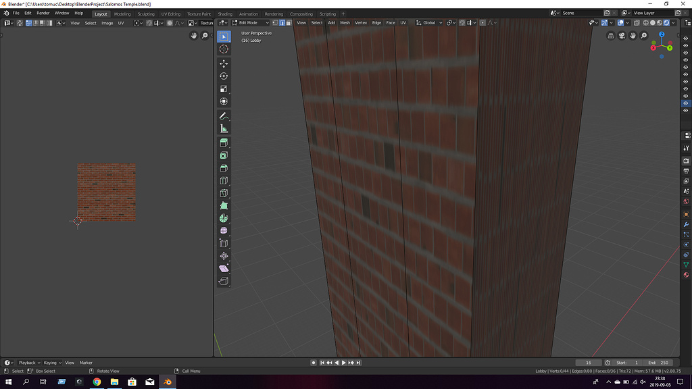The height and width of the screenshot is (389, 692).
Task: Switch to the UV Editing workspace tab
Action: (x=171, y=14)
